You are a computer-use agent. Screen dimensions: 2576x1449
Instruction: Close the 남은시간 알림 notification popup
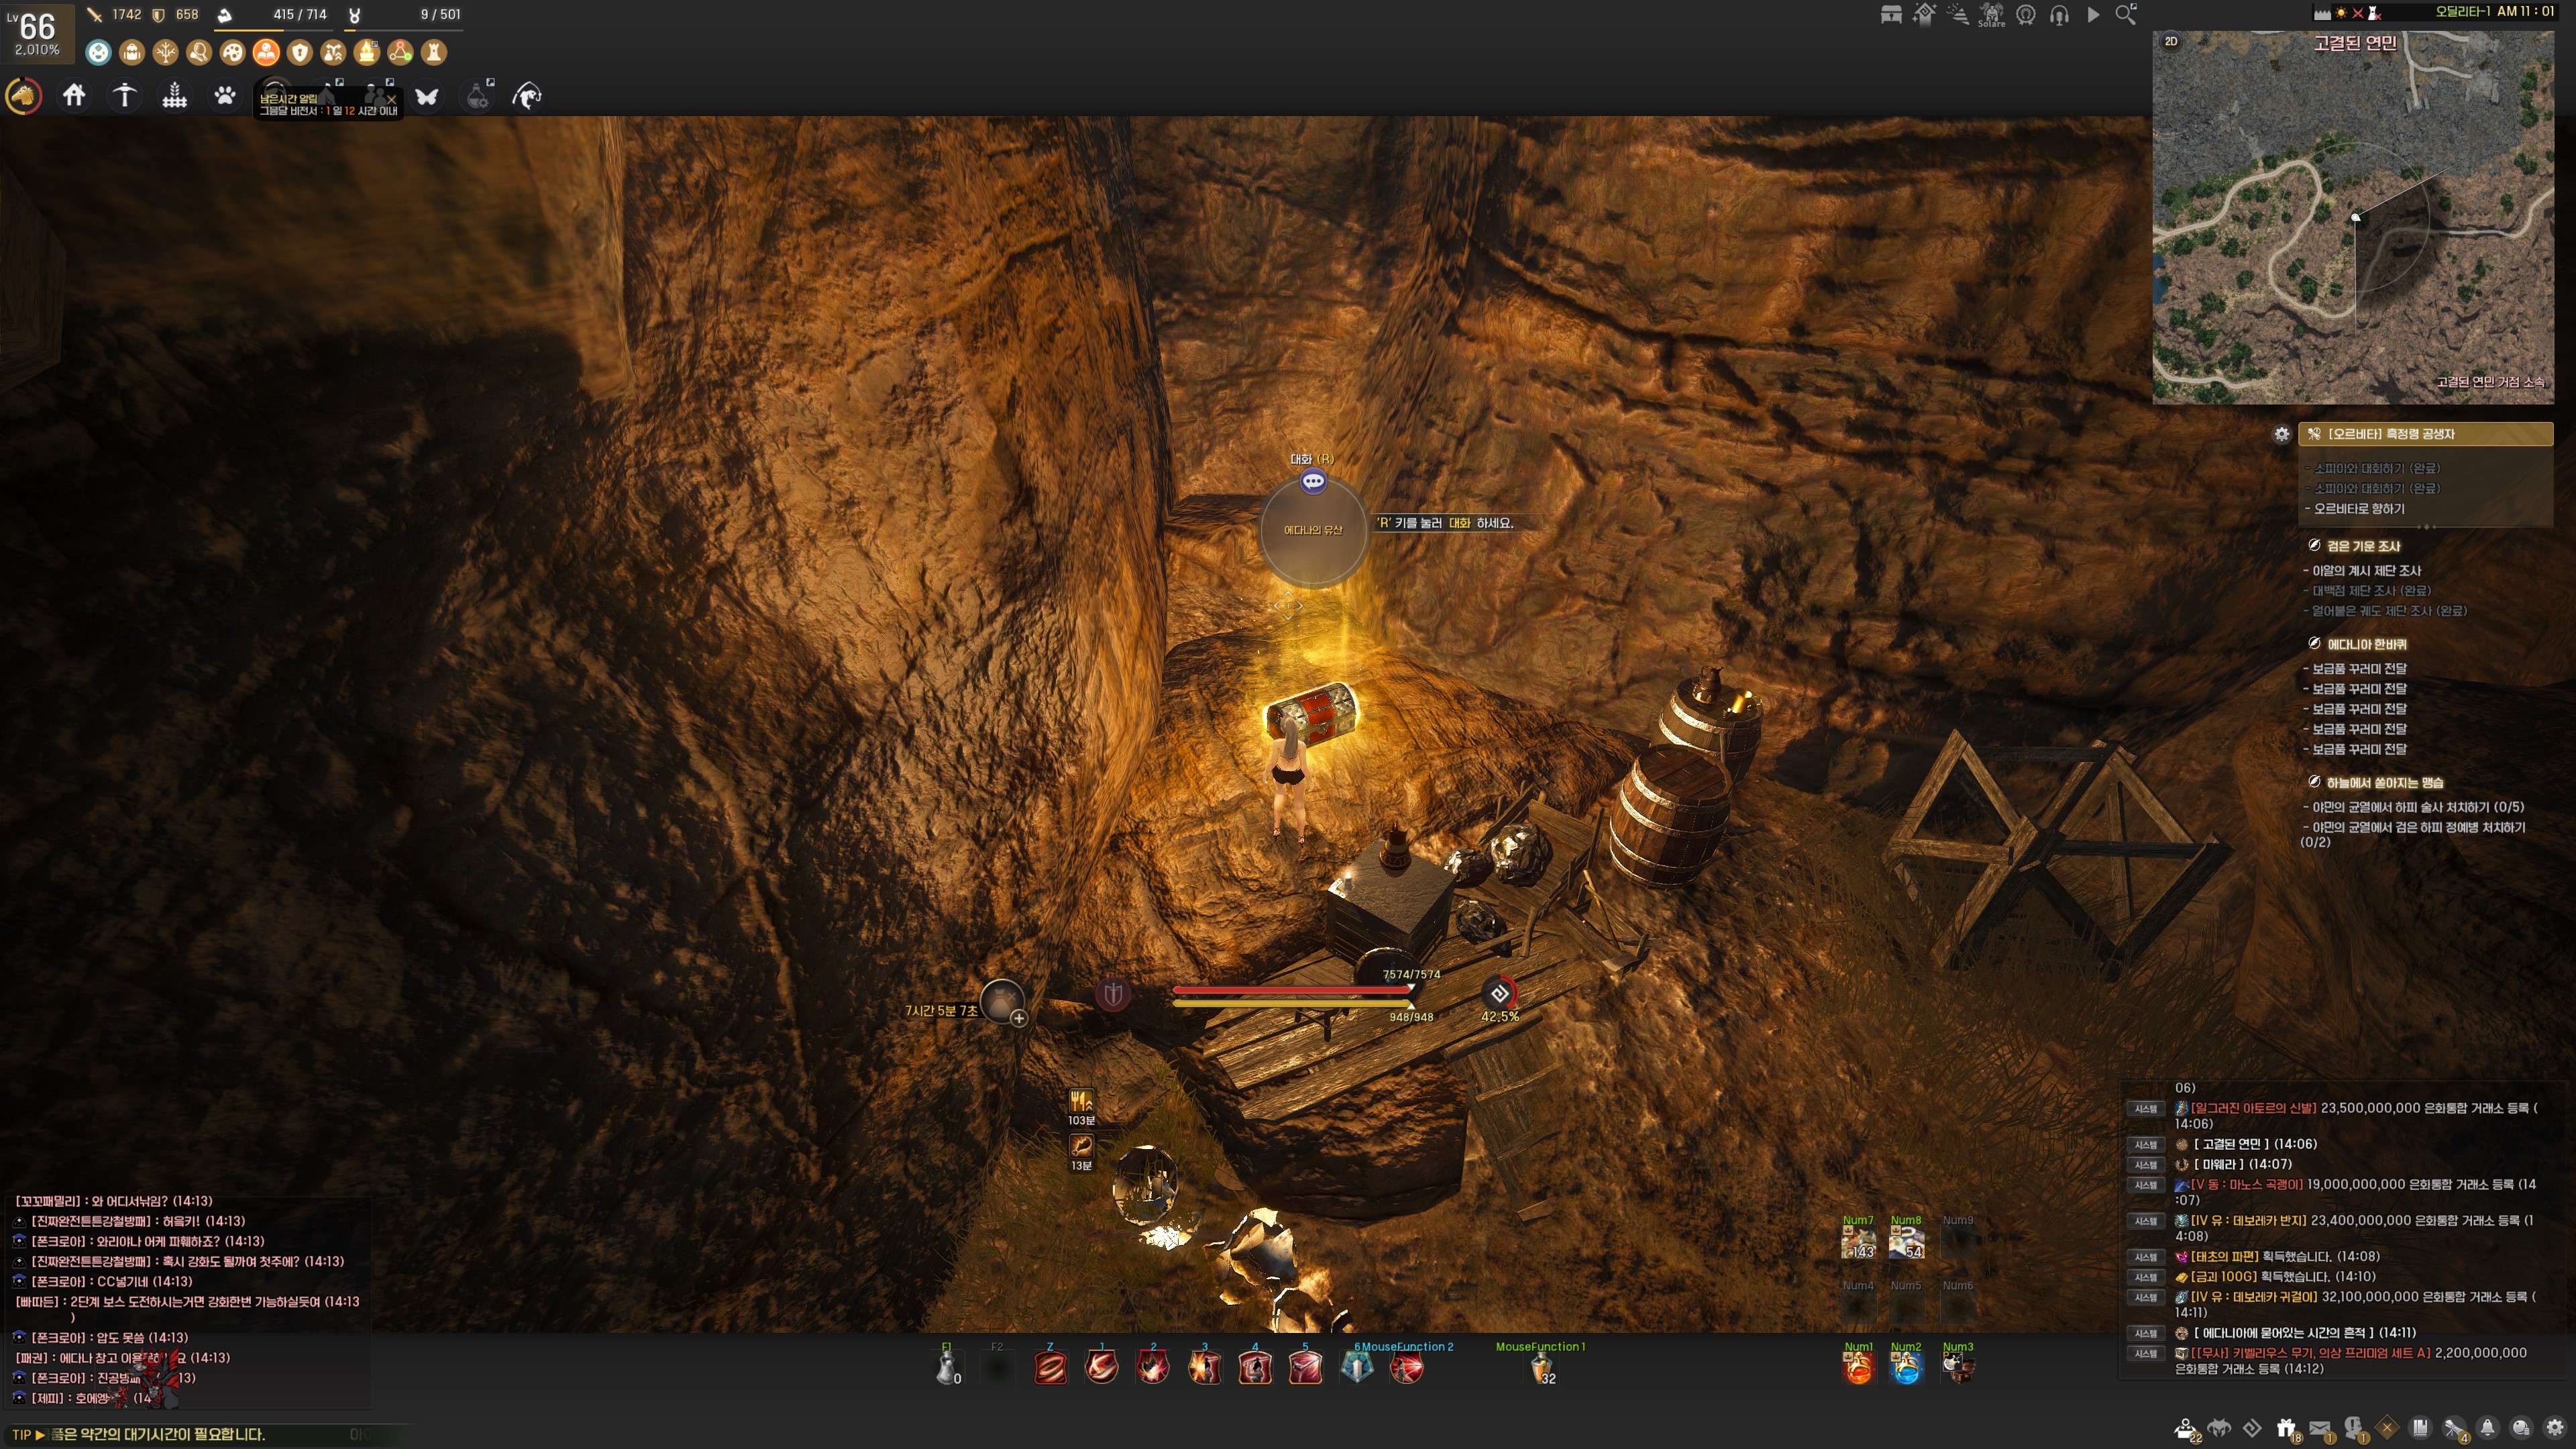(x=392, y=99)
